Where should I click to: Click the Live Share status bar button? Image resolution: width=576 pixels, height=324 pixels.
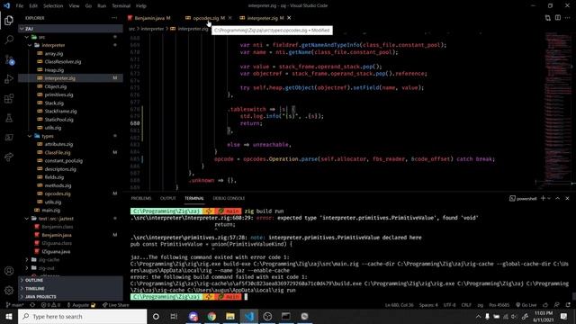coord(115,305)
